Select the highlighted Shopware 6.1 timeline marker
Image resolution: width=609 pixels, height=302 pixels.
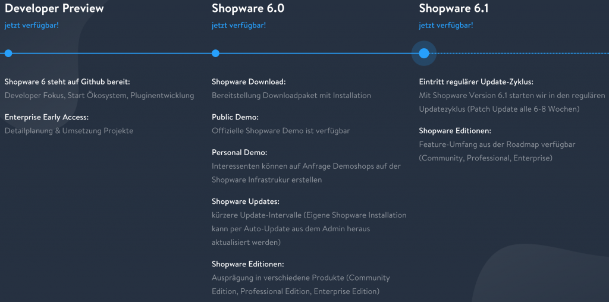click(423, 53)
